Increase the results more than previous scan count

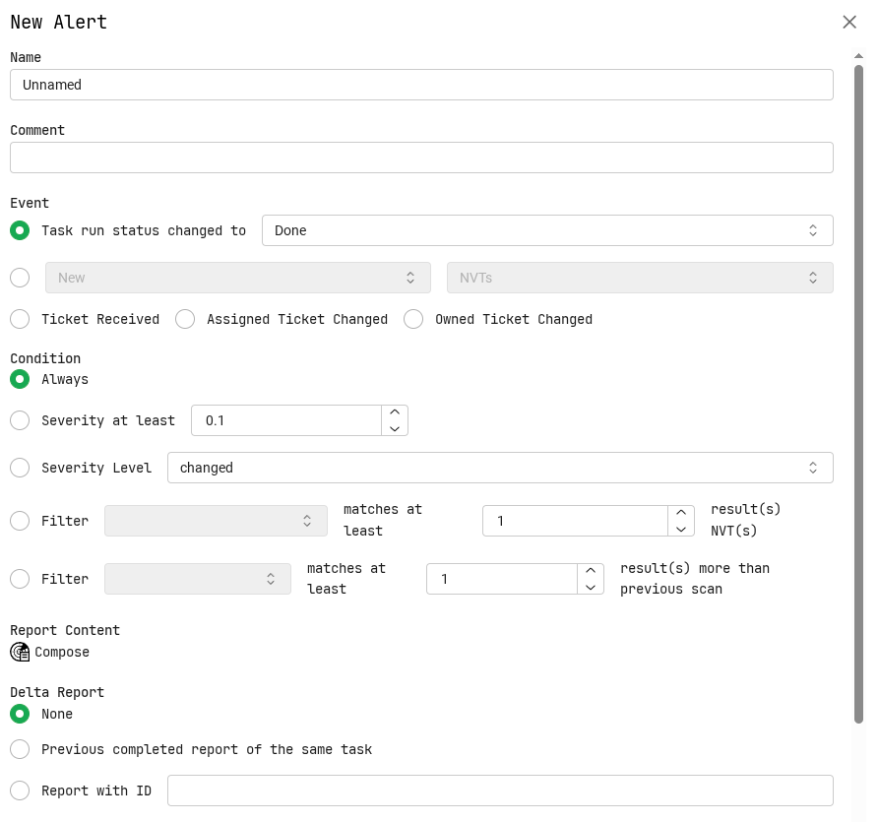590,571
